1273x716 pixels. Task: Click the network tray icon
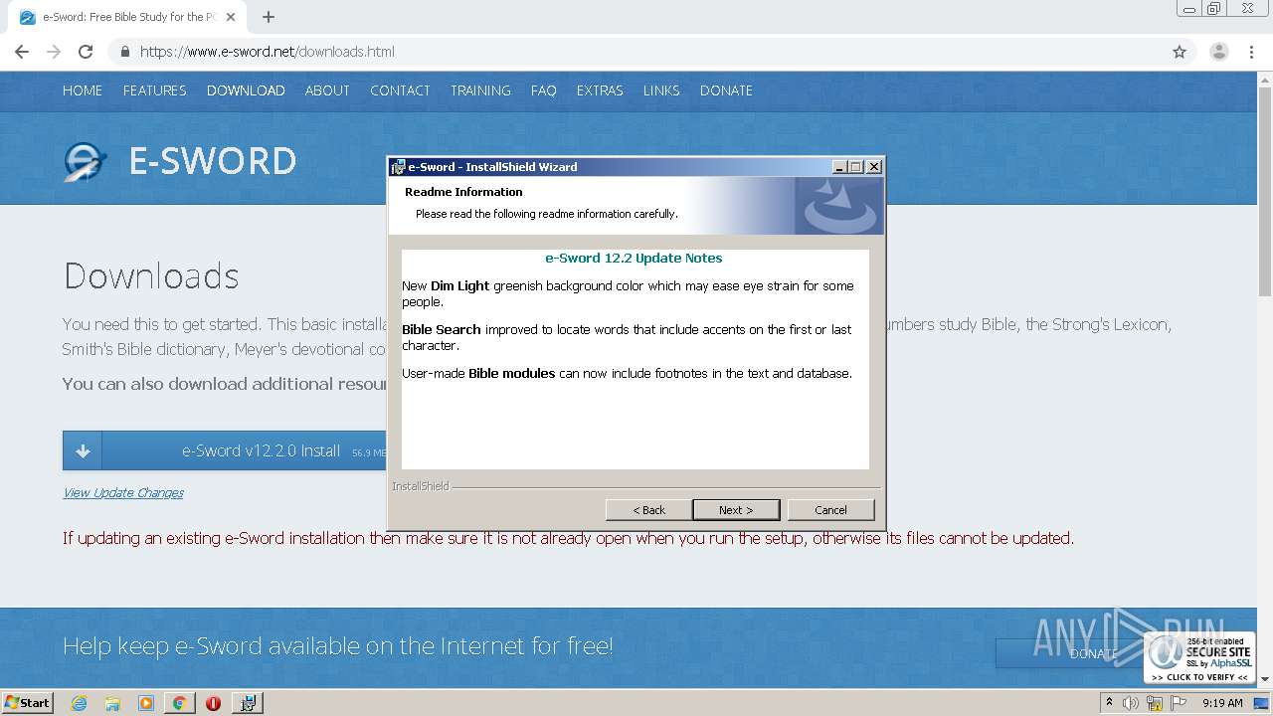1155,703
